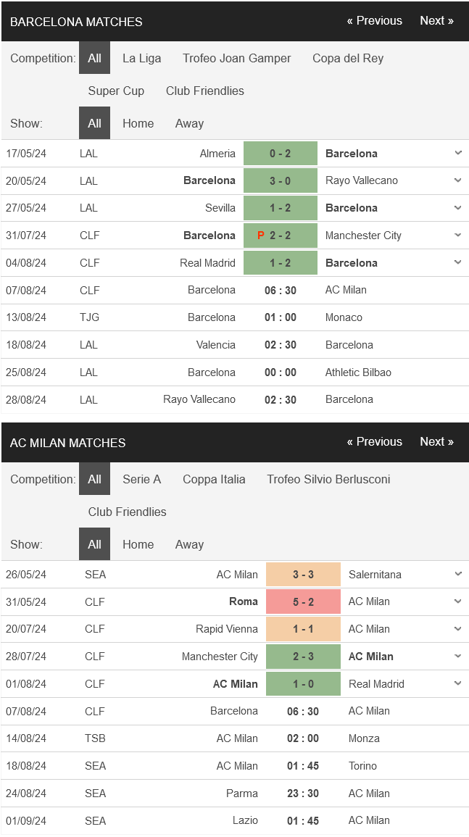Show only Barcelona Away matches
Image resolution: width=469 pixels, height=837 pixels.
coord(189,124)
